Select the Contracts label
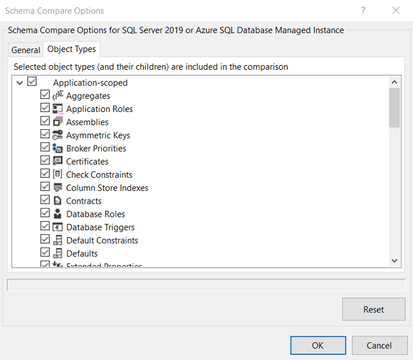413x360 pixels. (x=84, y=201)
